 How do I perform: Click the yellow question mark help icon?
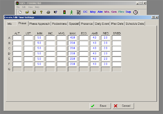(x=41, y=12)
